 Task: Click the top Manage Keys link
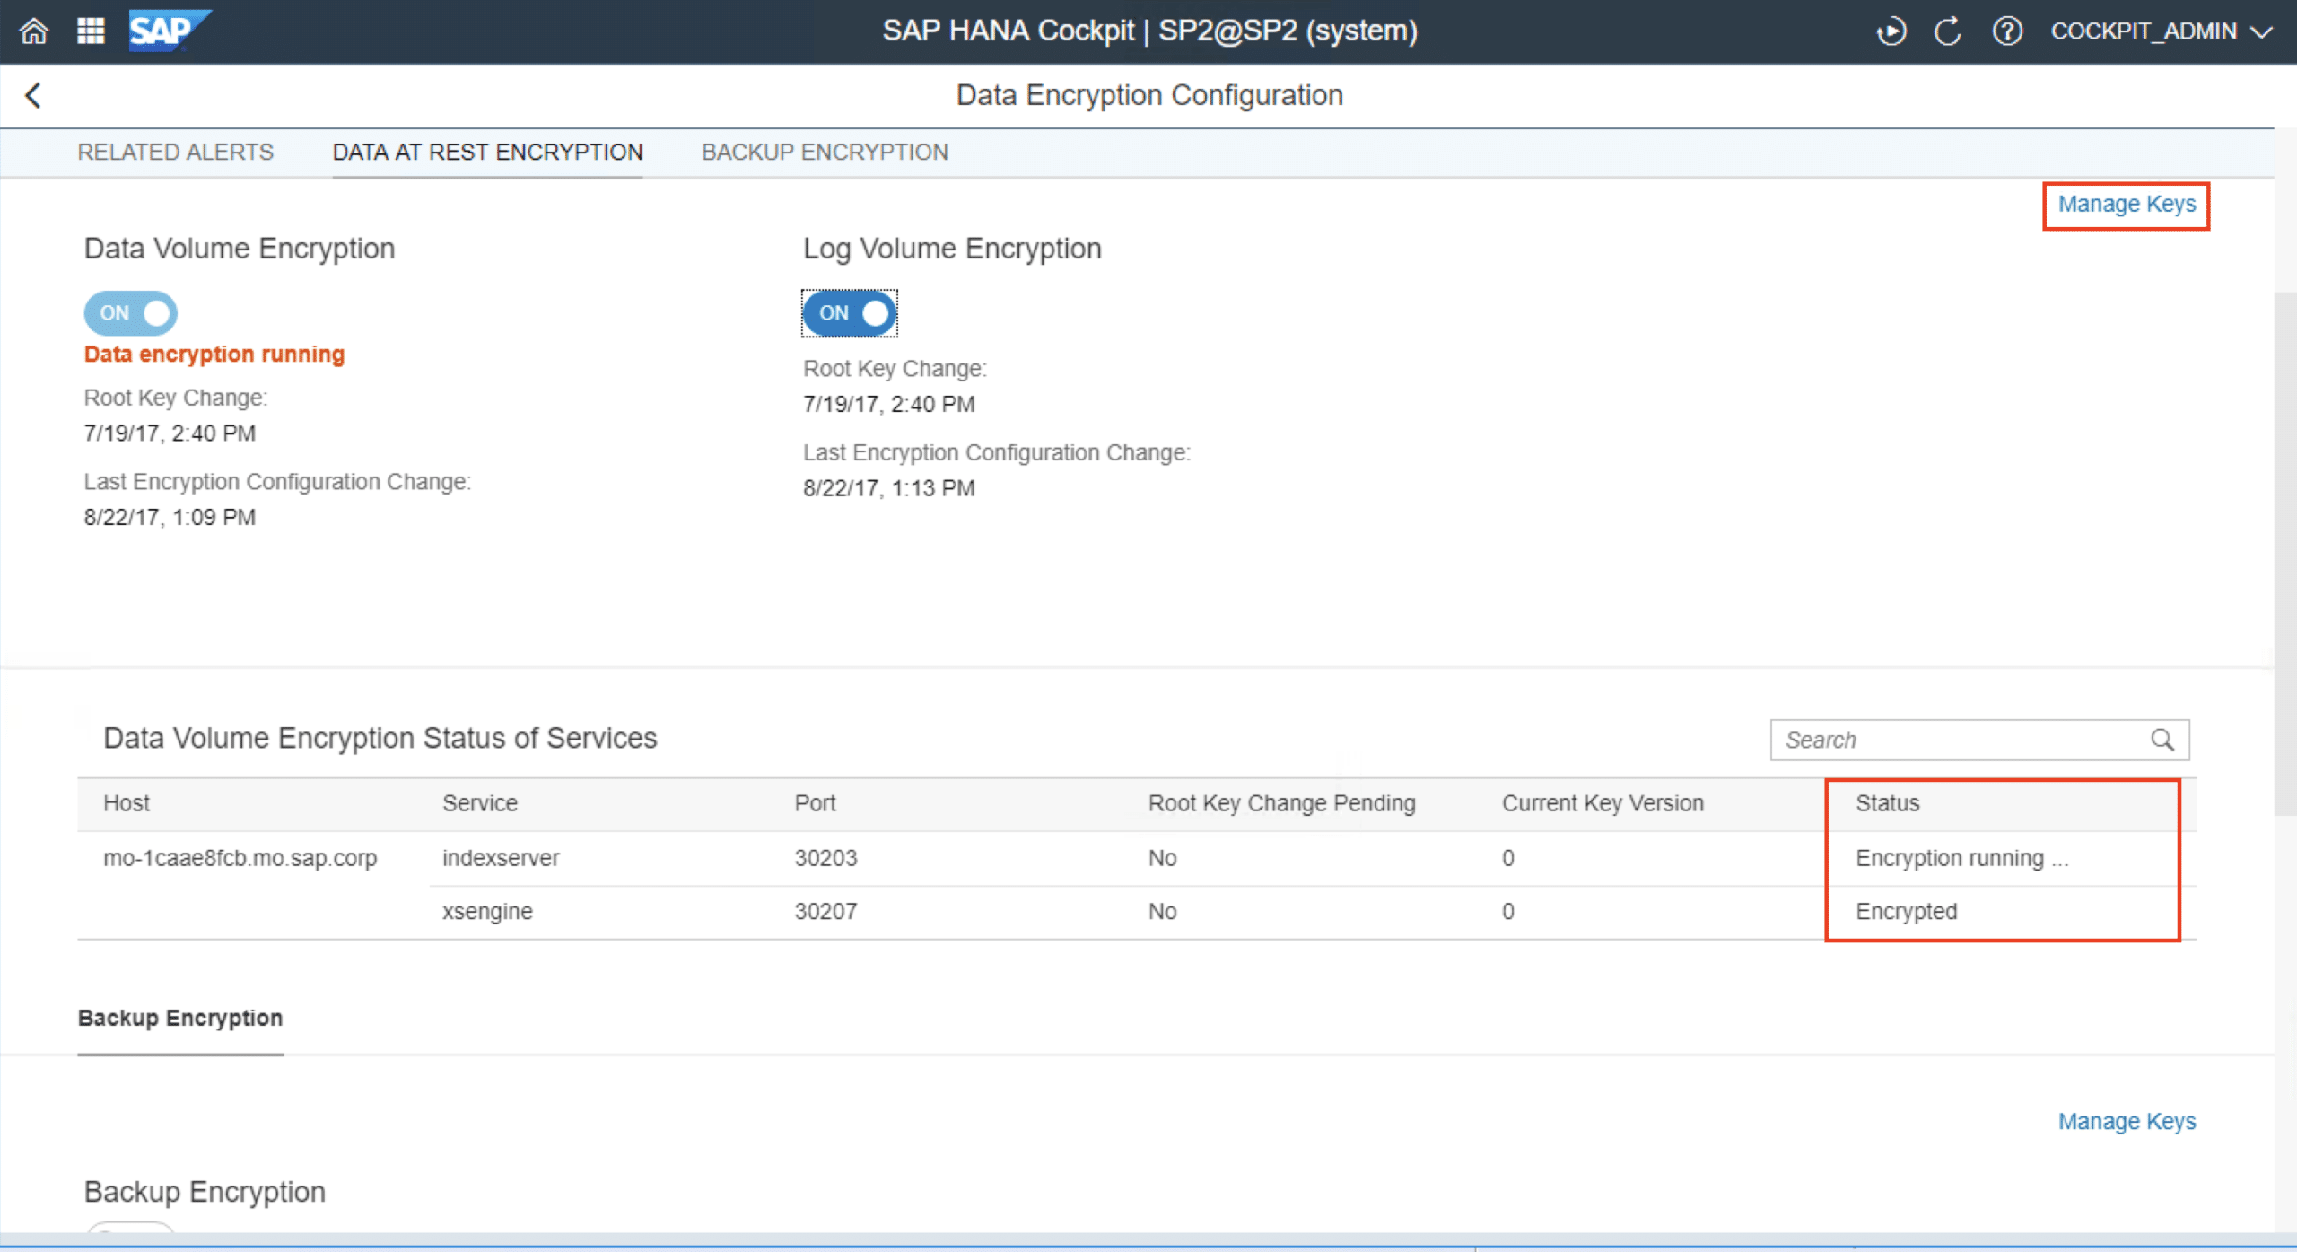pos(2126,205)
